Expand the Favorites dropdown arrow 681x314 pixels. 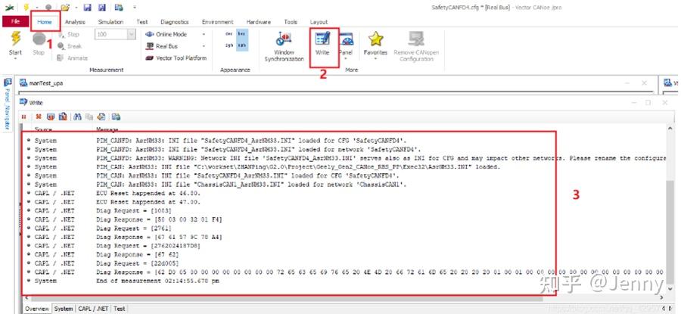point(375,58)
